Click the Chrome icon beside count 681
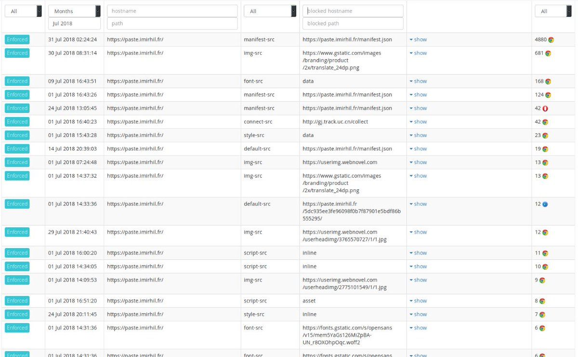This screenshot has height=357, width=578. click(x=548, y=53)
